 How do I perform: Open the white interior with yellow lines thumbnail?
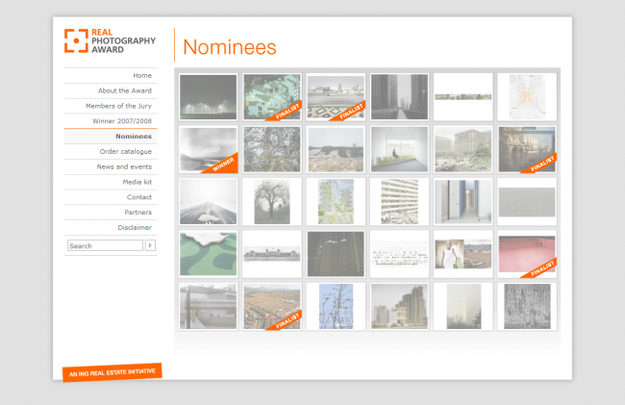(527, 97)
